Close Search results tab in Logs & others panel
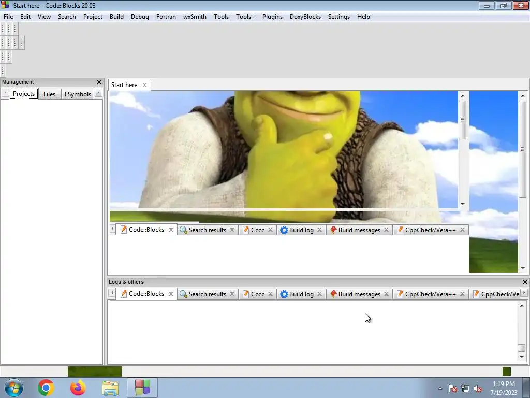Image resolution: width=530 pixels, height=398 pixels. point(232,294)
